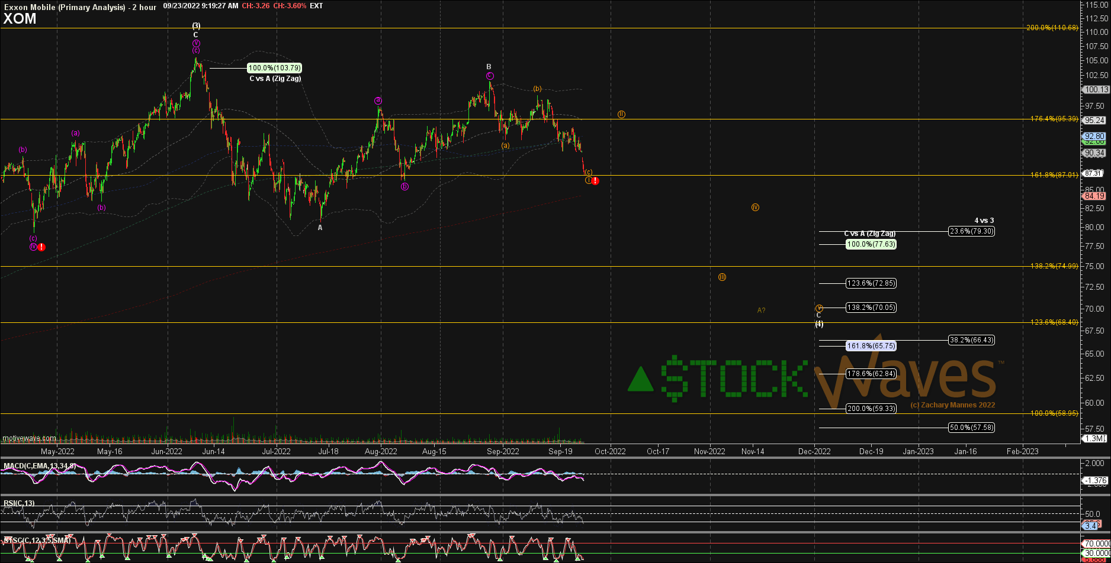Click the MACD(C,EMA,13,34,8) study label
Screen dimensions: 1111x563
(40, 466)
